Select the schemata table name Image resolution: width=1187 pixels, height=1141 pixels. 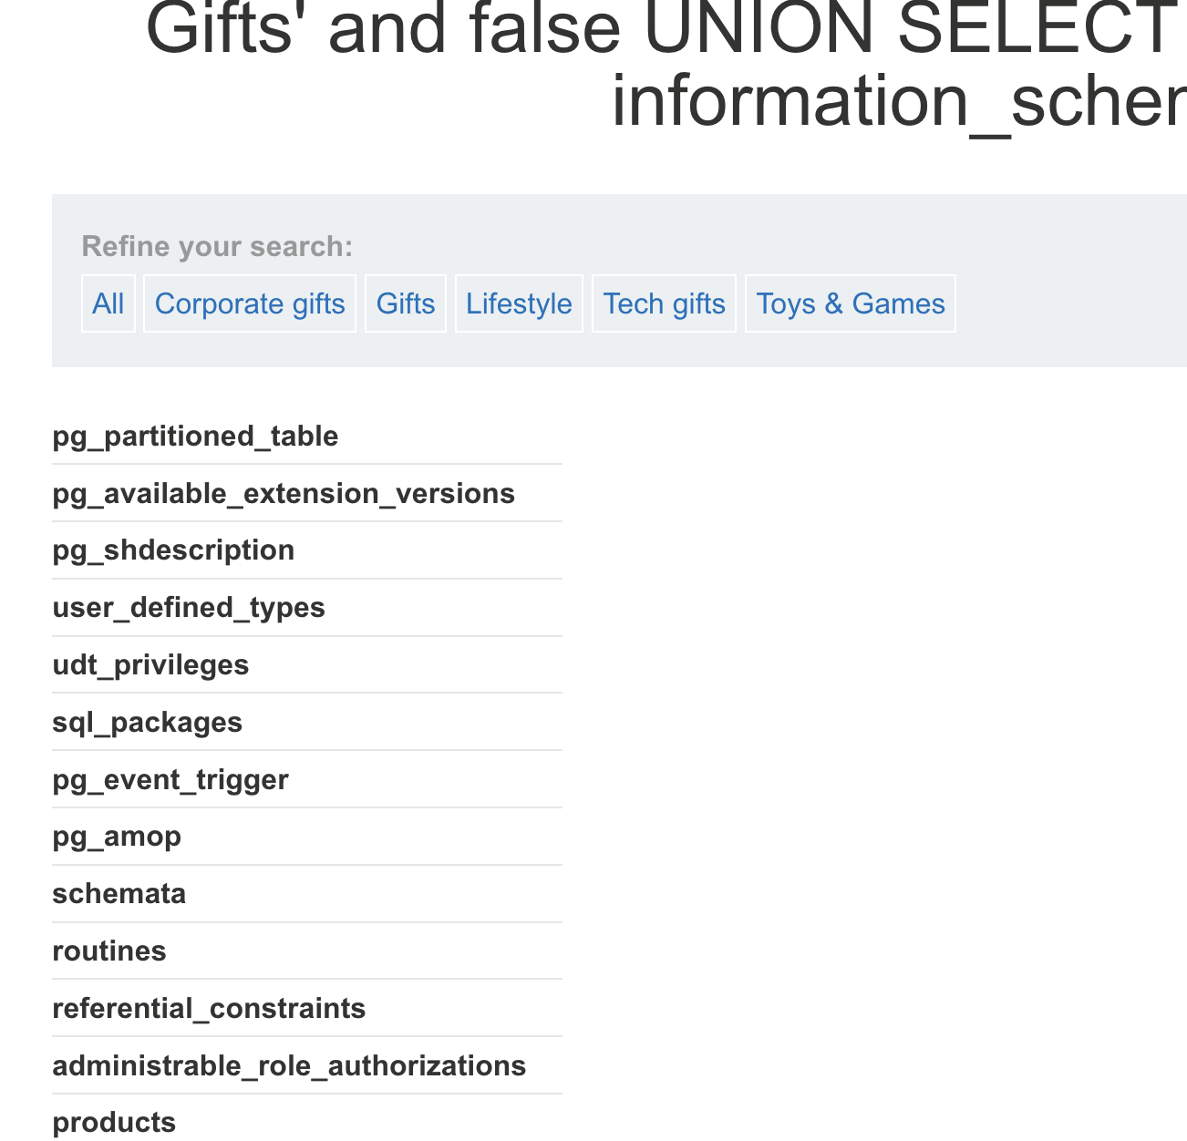pos(119,894)
